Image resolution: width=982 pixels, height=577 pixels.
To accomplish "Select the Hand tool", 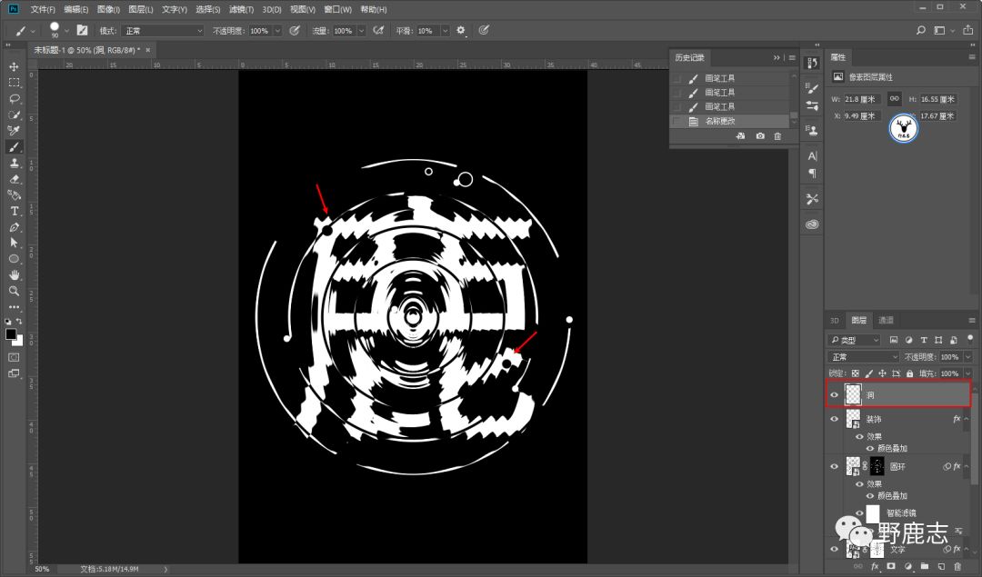I will [14, 275].
